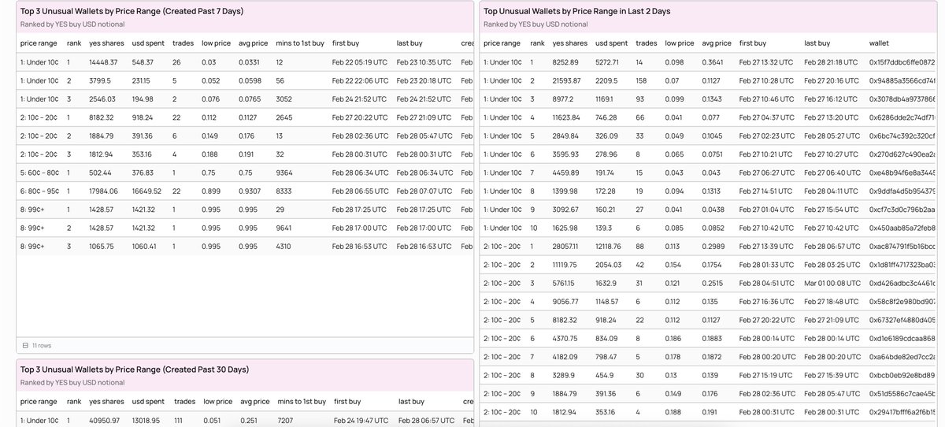945x427 pixels.
Task: Click the "11 rows" count label
Action: [42, 345]
